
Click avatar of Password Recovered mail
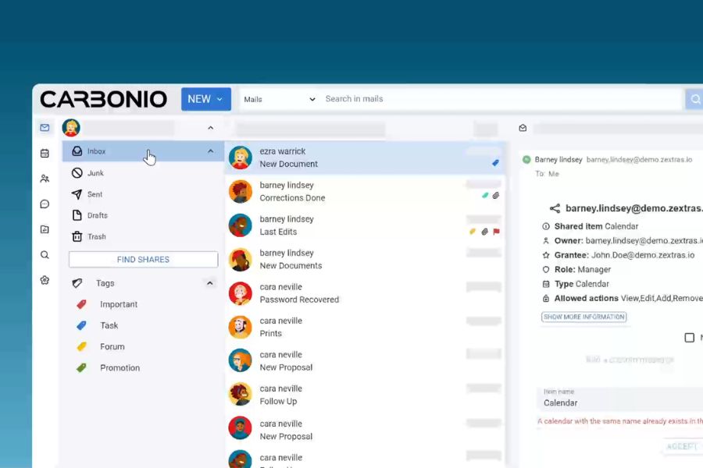(241, 293)
